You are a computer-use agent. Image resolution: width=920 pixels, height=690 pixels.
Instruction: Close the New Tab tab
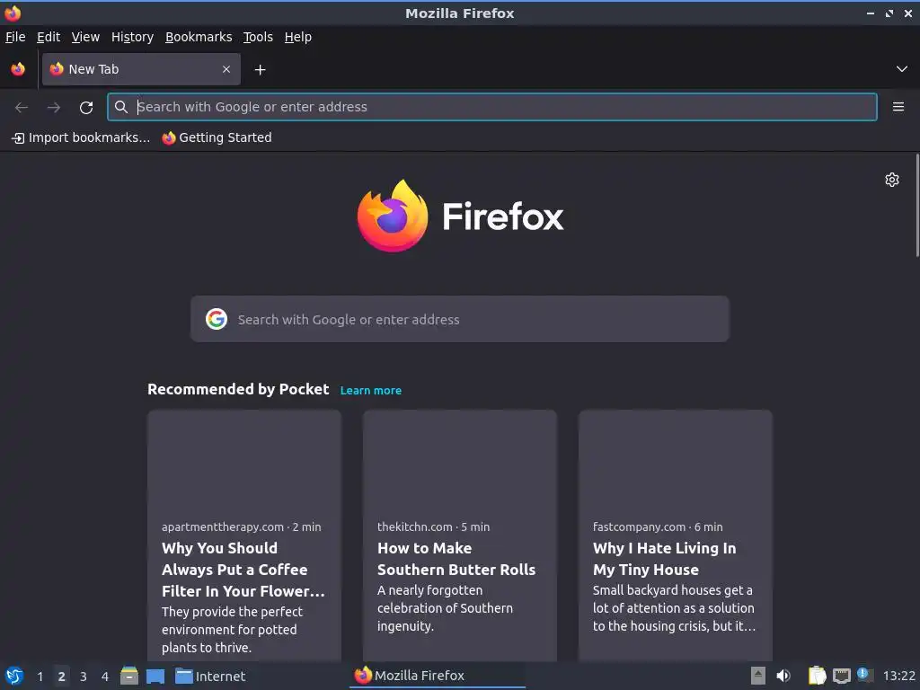coord(226,69)
